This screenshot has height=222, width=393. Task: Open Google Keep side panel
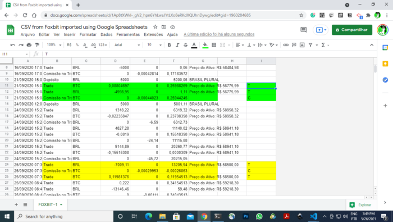click(x=385, y=64)
